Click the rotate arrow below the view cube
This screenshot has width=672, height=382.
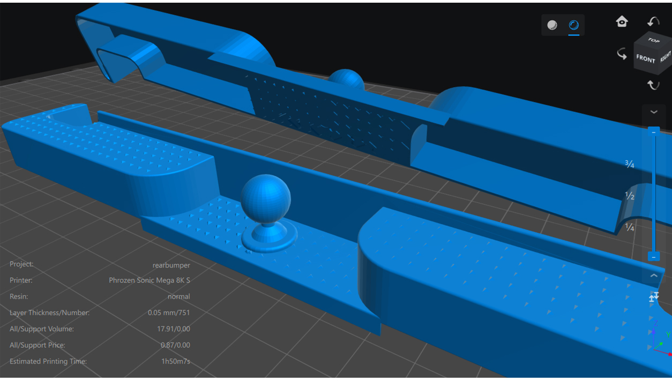(x=653, y=85)
